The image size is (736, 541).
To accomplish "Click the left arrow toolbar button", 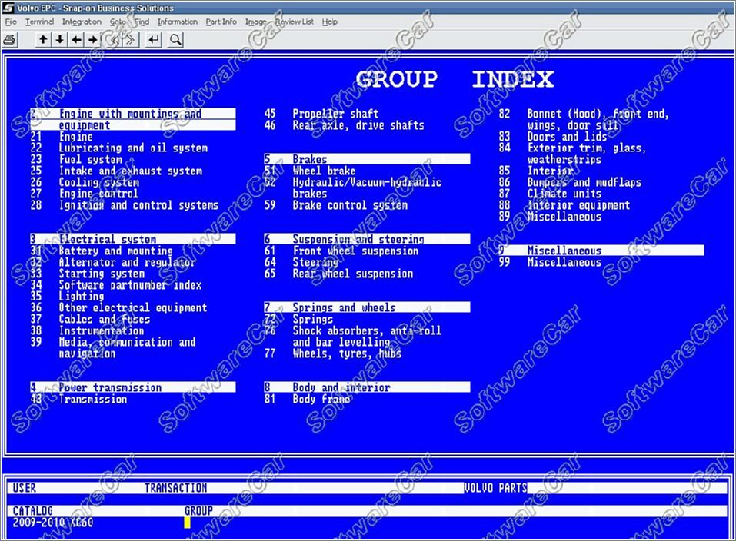I will pyautogui.click(x=76, y=39).
